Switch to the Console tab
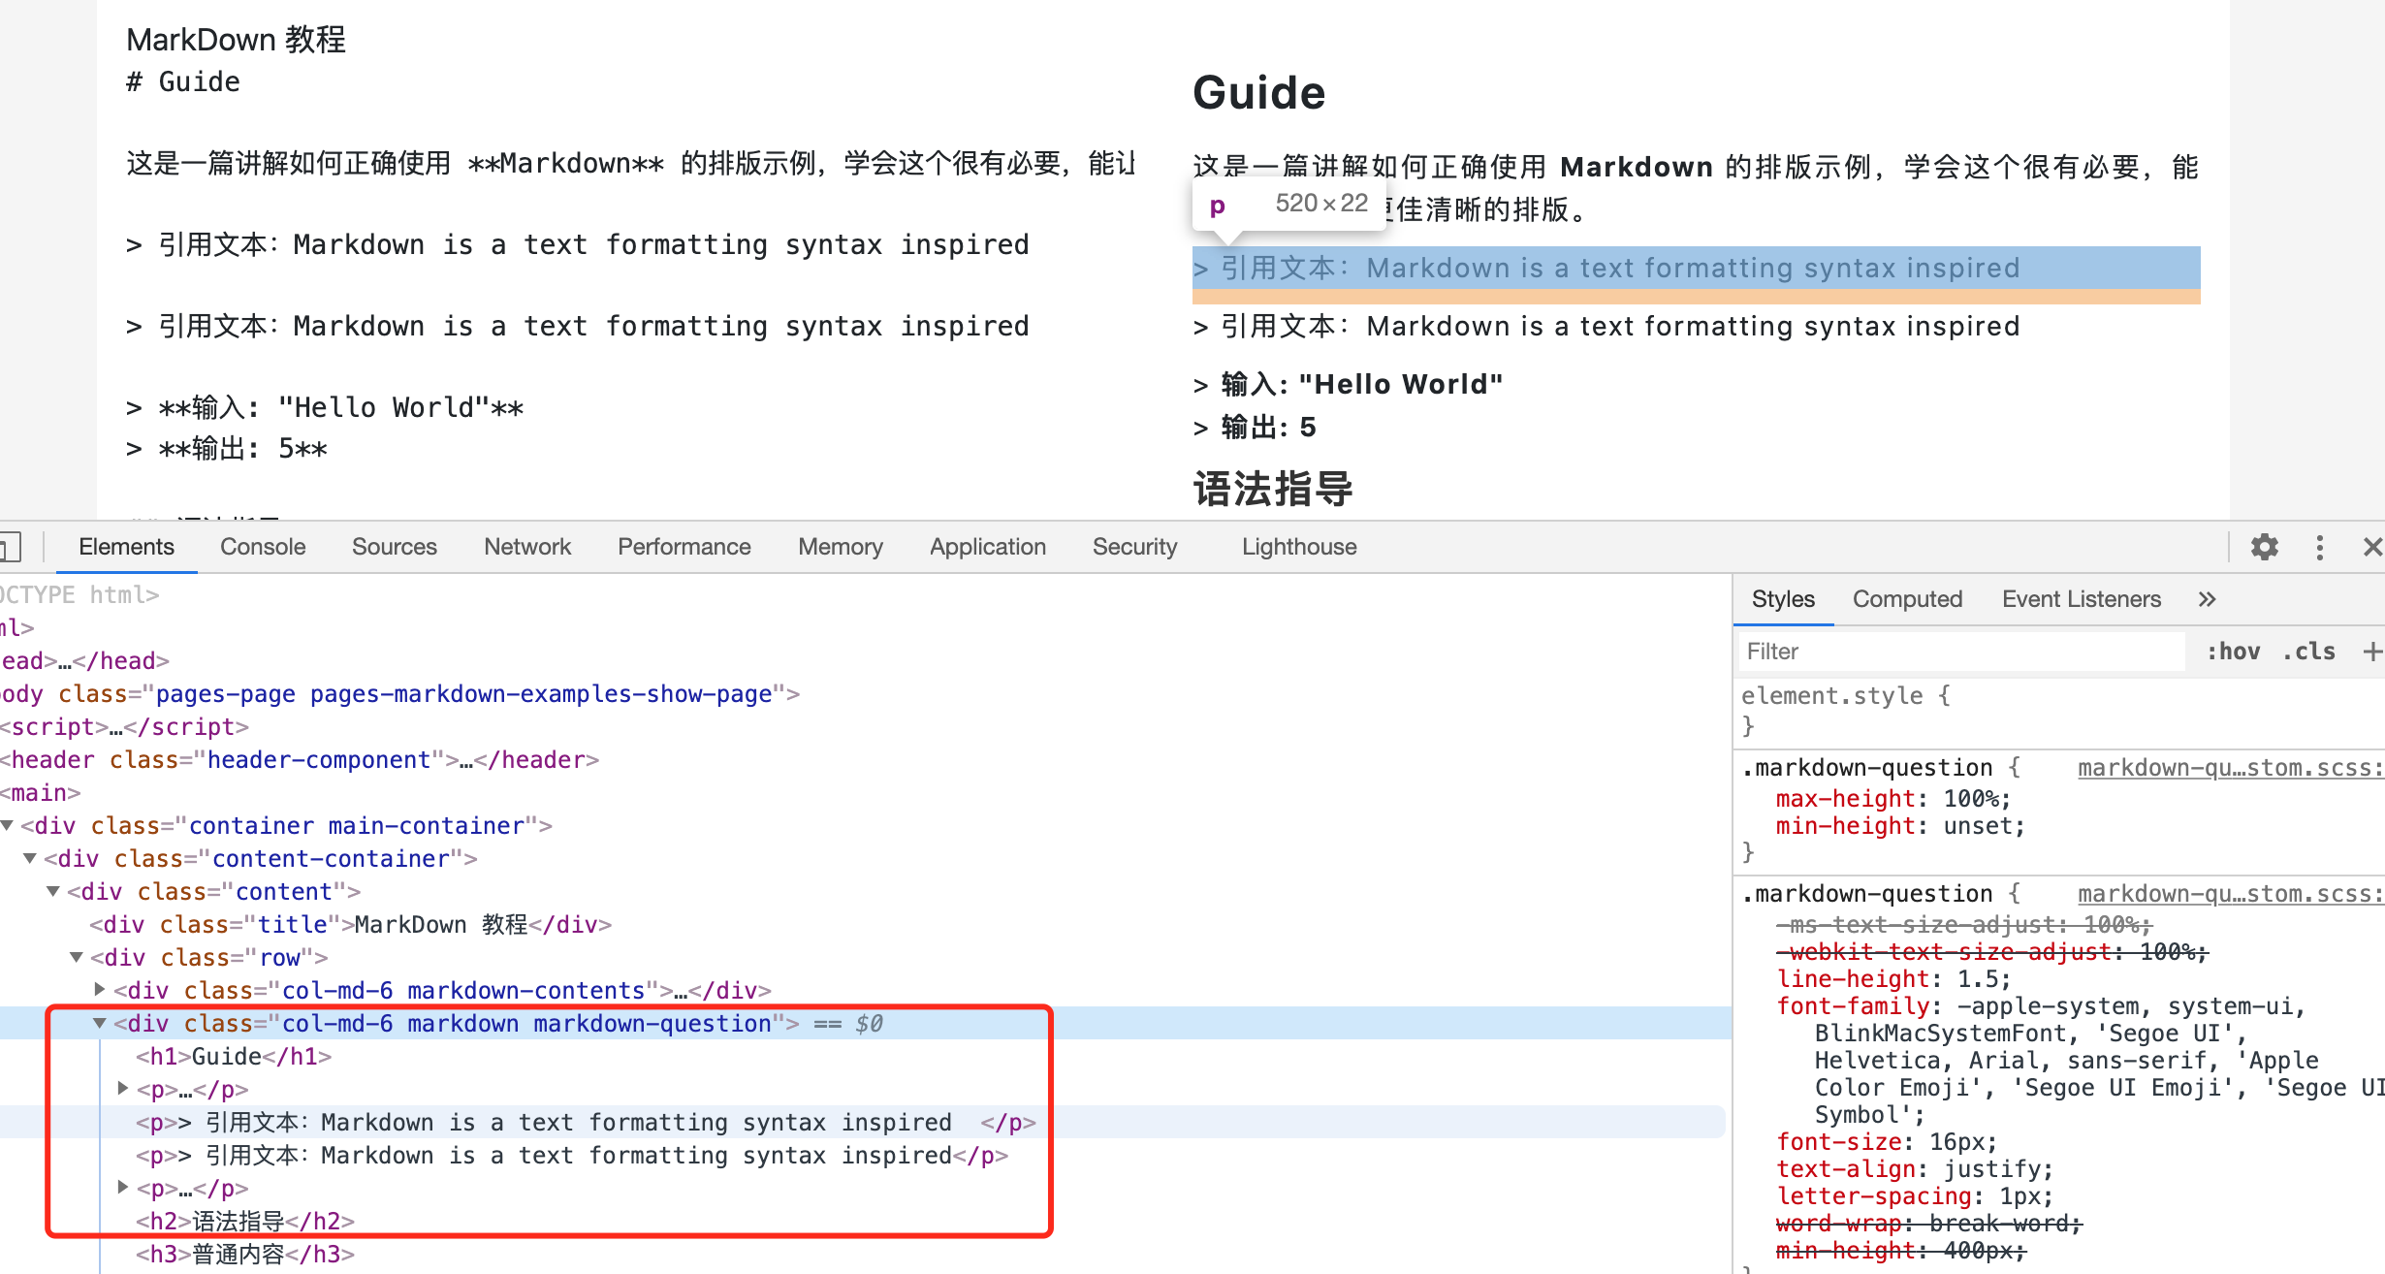This screenshot has width=2385, height=1274. pos(262,546)
